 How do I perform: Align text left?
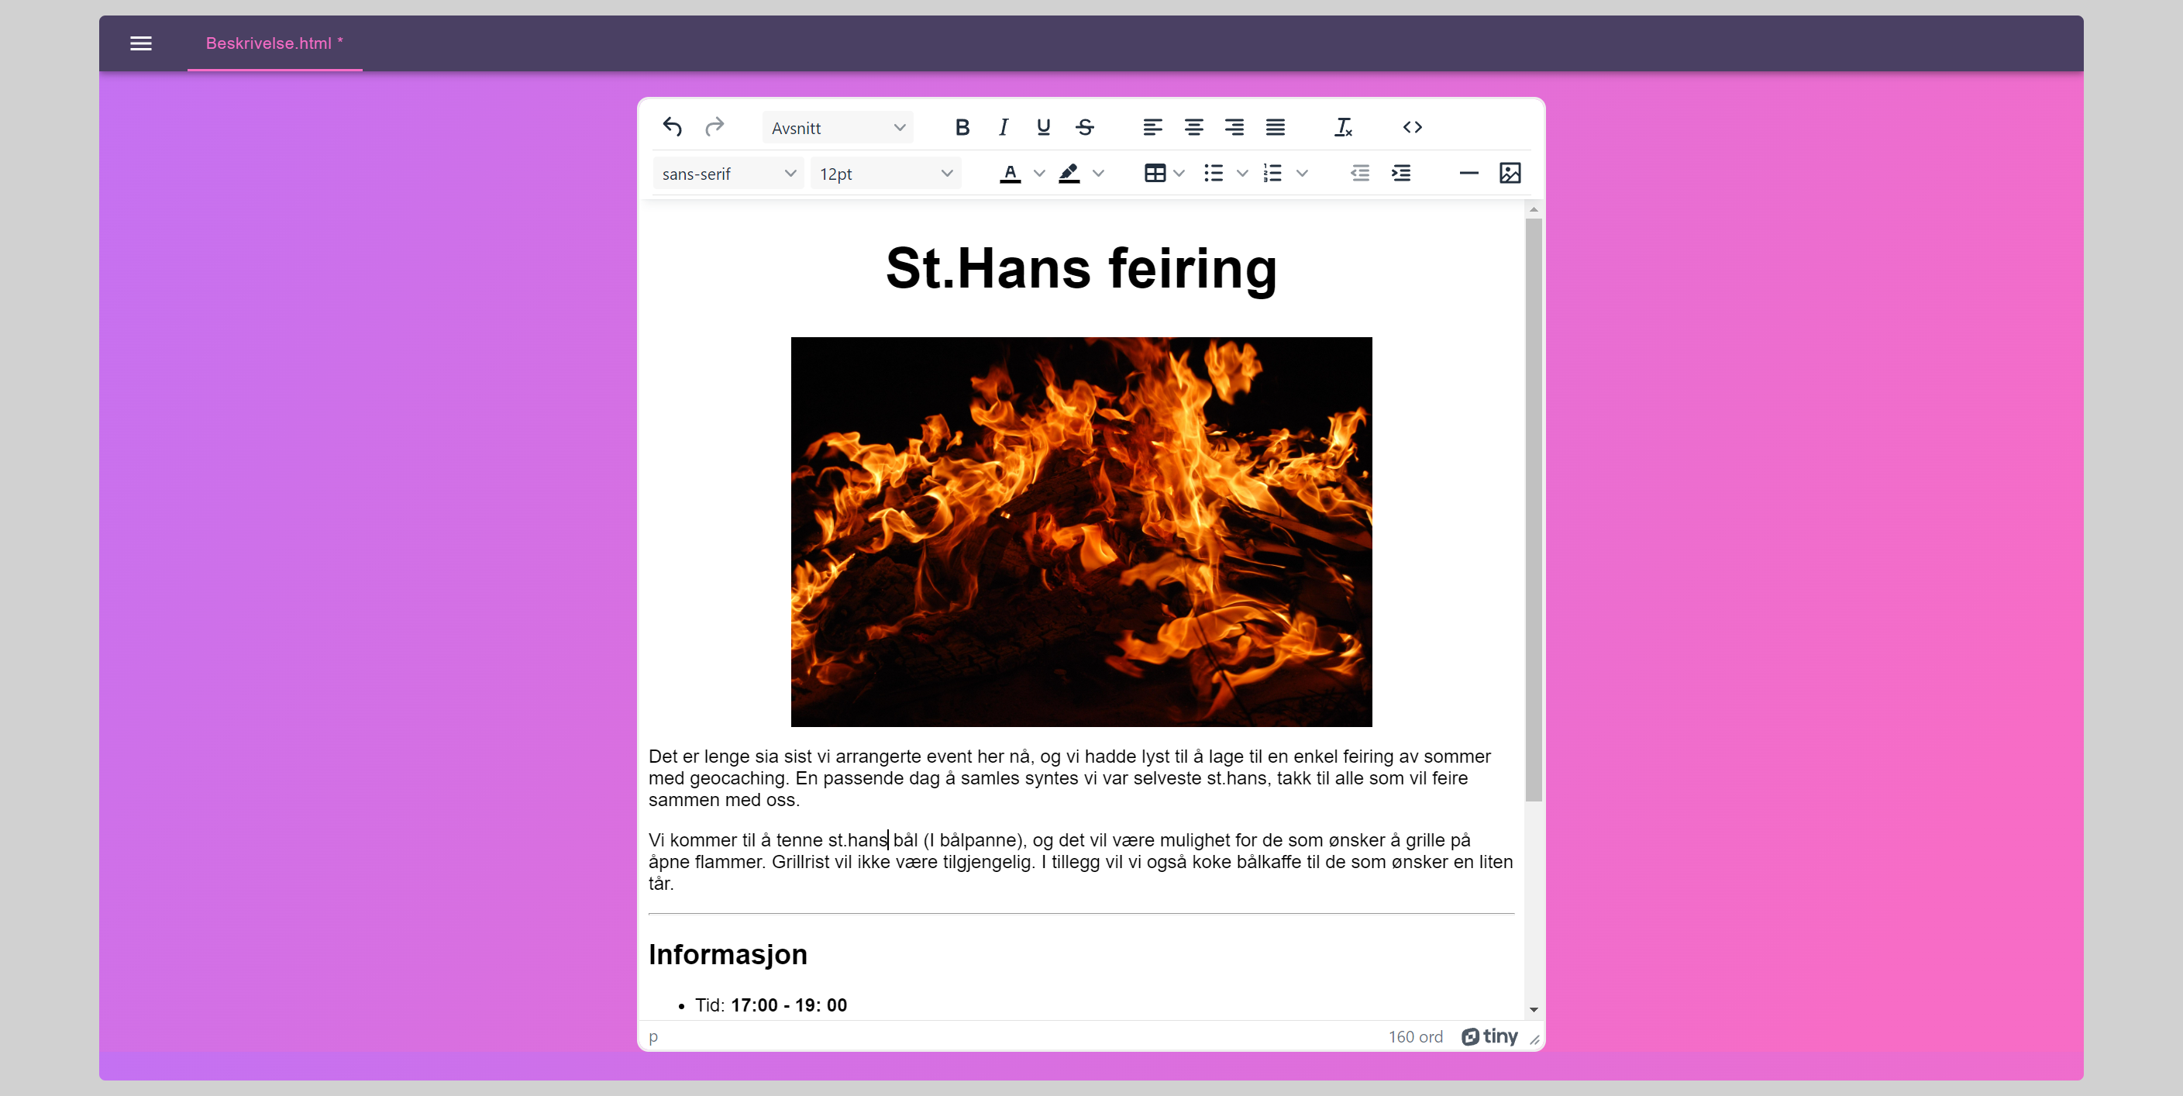pos(1152,127)
